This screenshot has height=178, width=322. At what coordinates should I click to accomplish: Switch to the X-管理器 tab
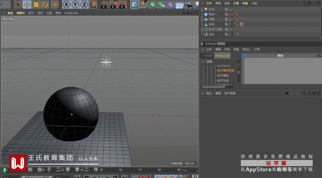[207, 56]
